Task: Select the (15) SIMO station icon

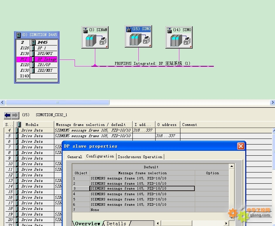Action: click(138, 36)
